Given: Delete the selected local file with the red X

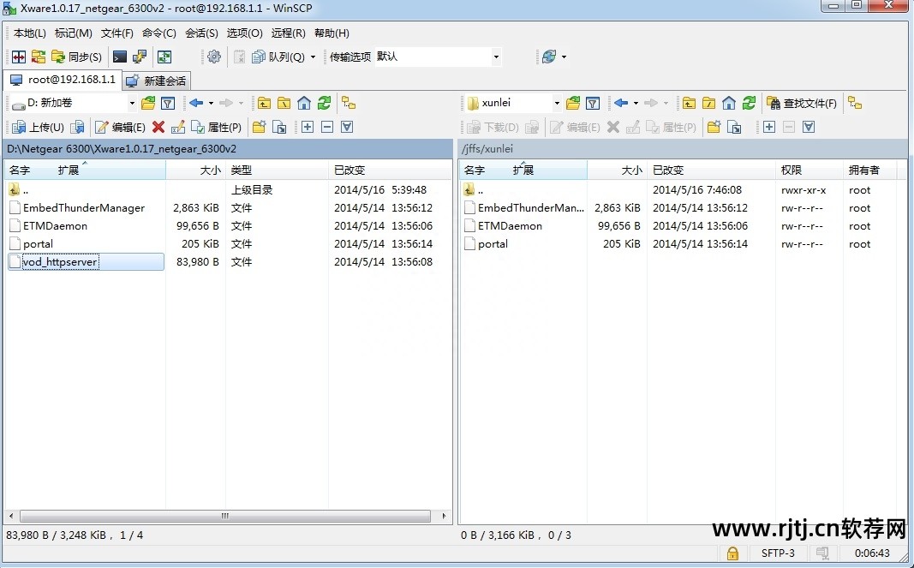Looking at the screenshot, I should pyautogui.click(x=158, y=127).
